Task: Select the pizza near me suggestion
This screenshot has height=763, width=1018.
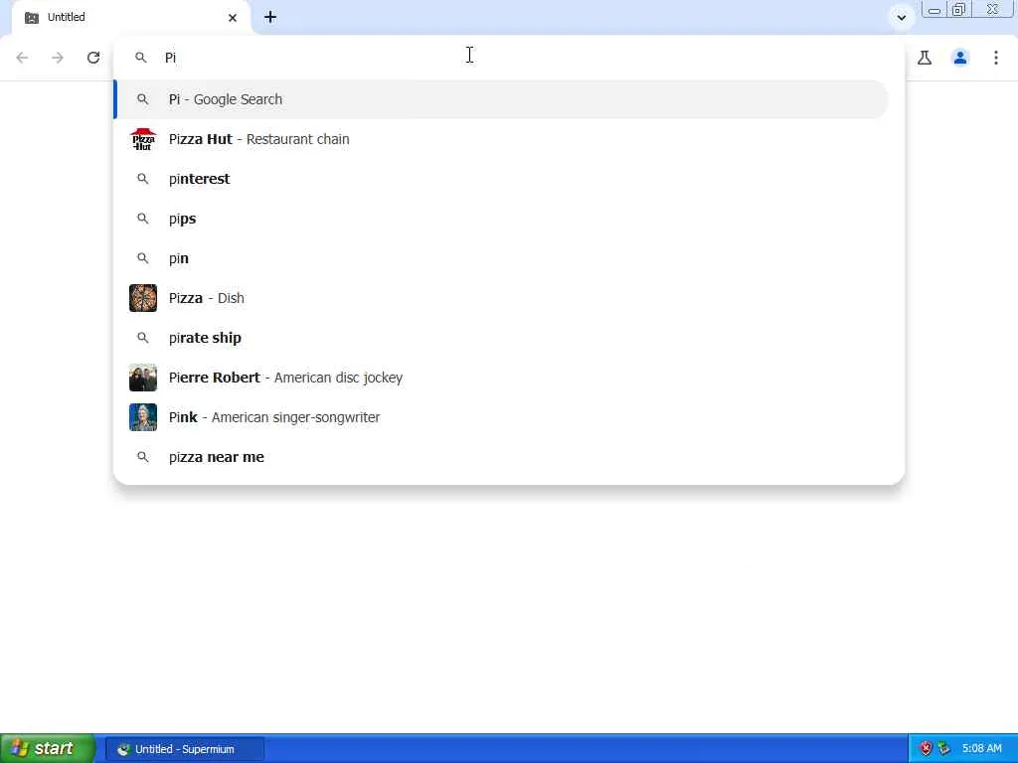Action: point(501,457)
